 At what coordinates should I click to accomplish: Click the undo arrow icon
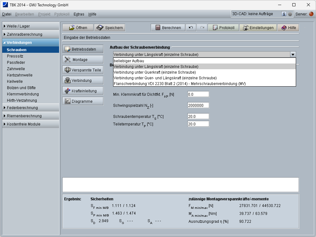(x=191, y=28)
